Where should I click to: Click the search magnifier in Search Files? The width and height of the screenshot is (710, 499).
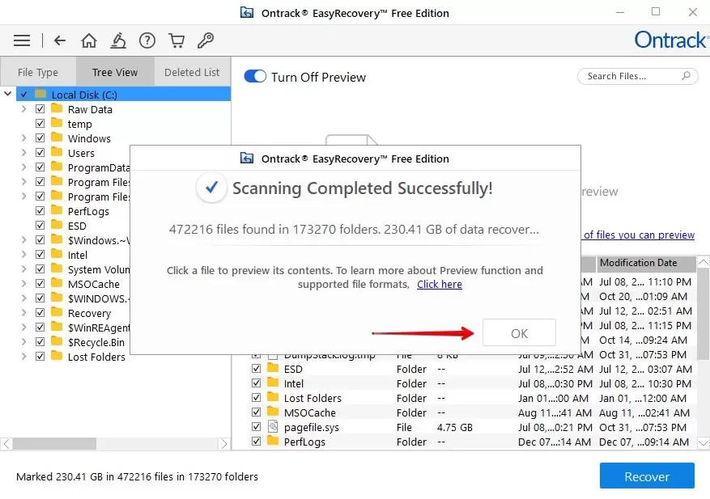pos(684,75)
